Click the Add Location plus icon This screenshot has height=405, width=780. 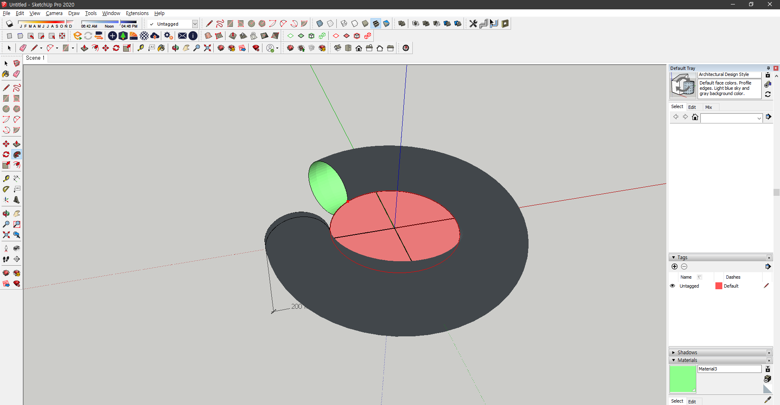click(x=113, y=36)
